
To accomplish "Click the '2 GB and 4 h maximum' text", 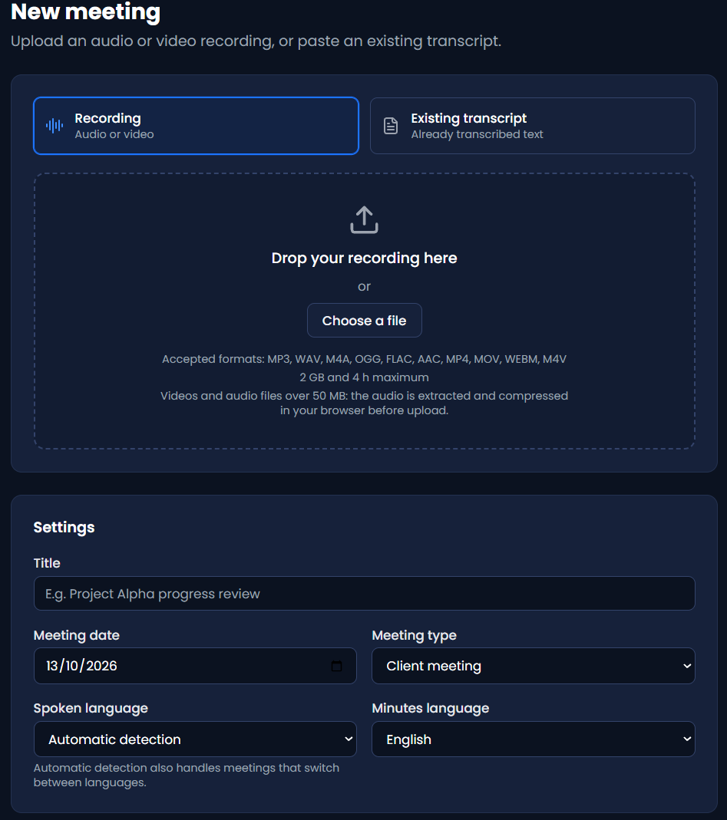I will click(x=365, y=377).
